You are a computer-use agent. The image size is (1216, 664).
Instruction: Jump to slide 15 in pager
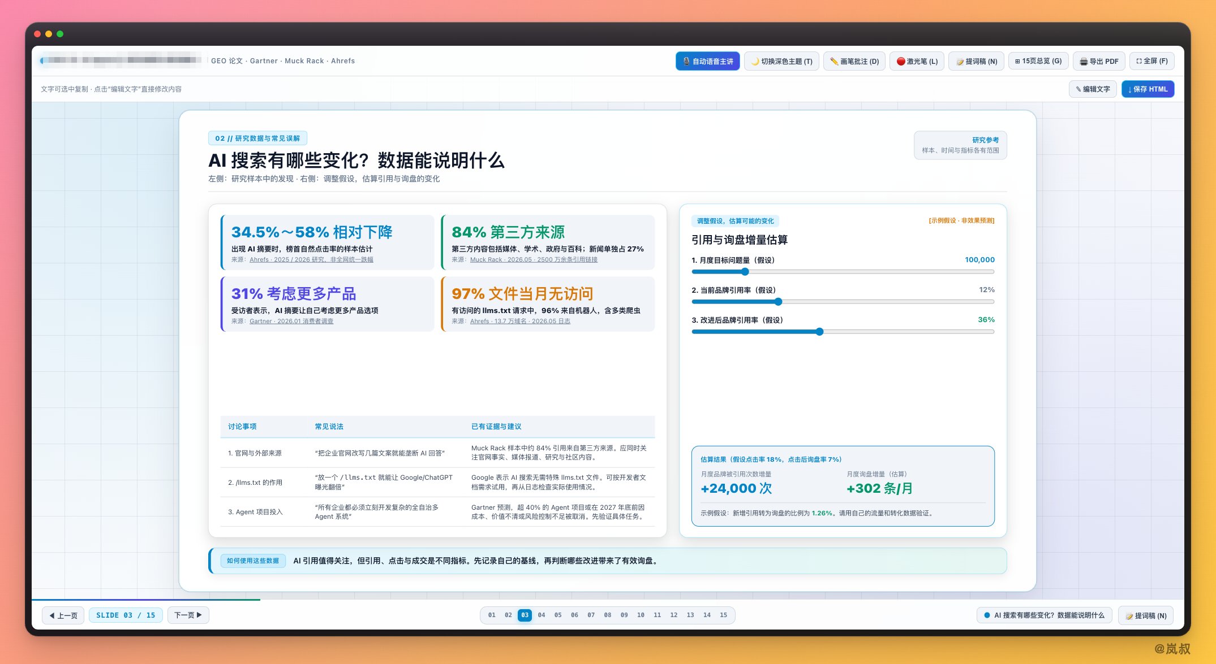coord(723,615)
